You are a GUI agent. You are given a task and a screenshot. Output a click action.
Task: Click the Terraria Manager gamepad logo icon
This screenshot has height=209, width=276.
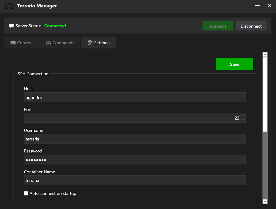point(9,6)
